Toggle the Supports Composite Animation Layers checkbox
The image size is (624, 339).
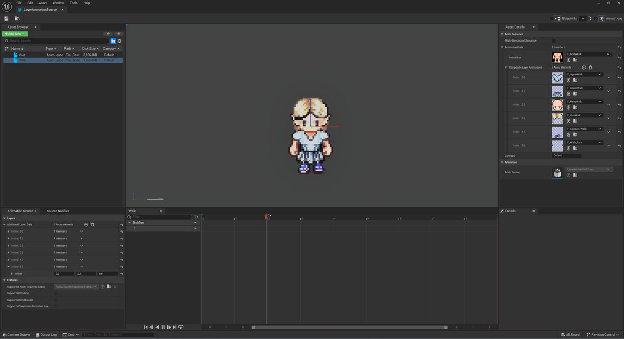pyautogui.click(x=56, y=307)
